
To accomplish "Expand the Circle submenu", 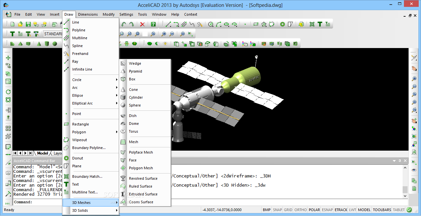I will point(91,80).
